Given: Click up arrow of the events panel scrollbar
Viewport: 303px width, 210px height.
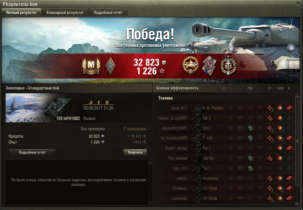Looking at the screenshot, I should (x=150, y=162).
